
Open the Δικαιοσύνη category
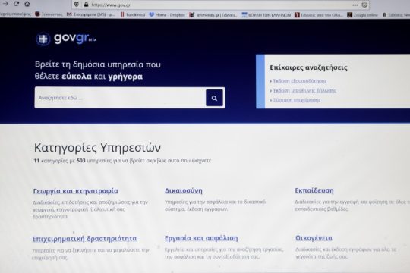(184, 190)
